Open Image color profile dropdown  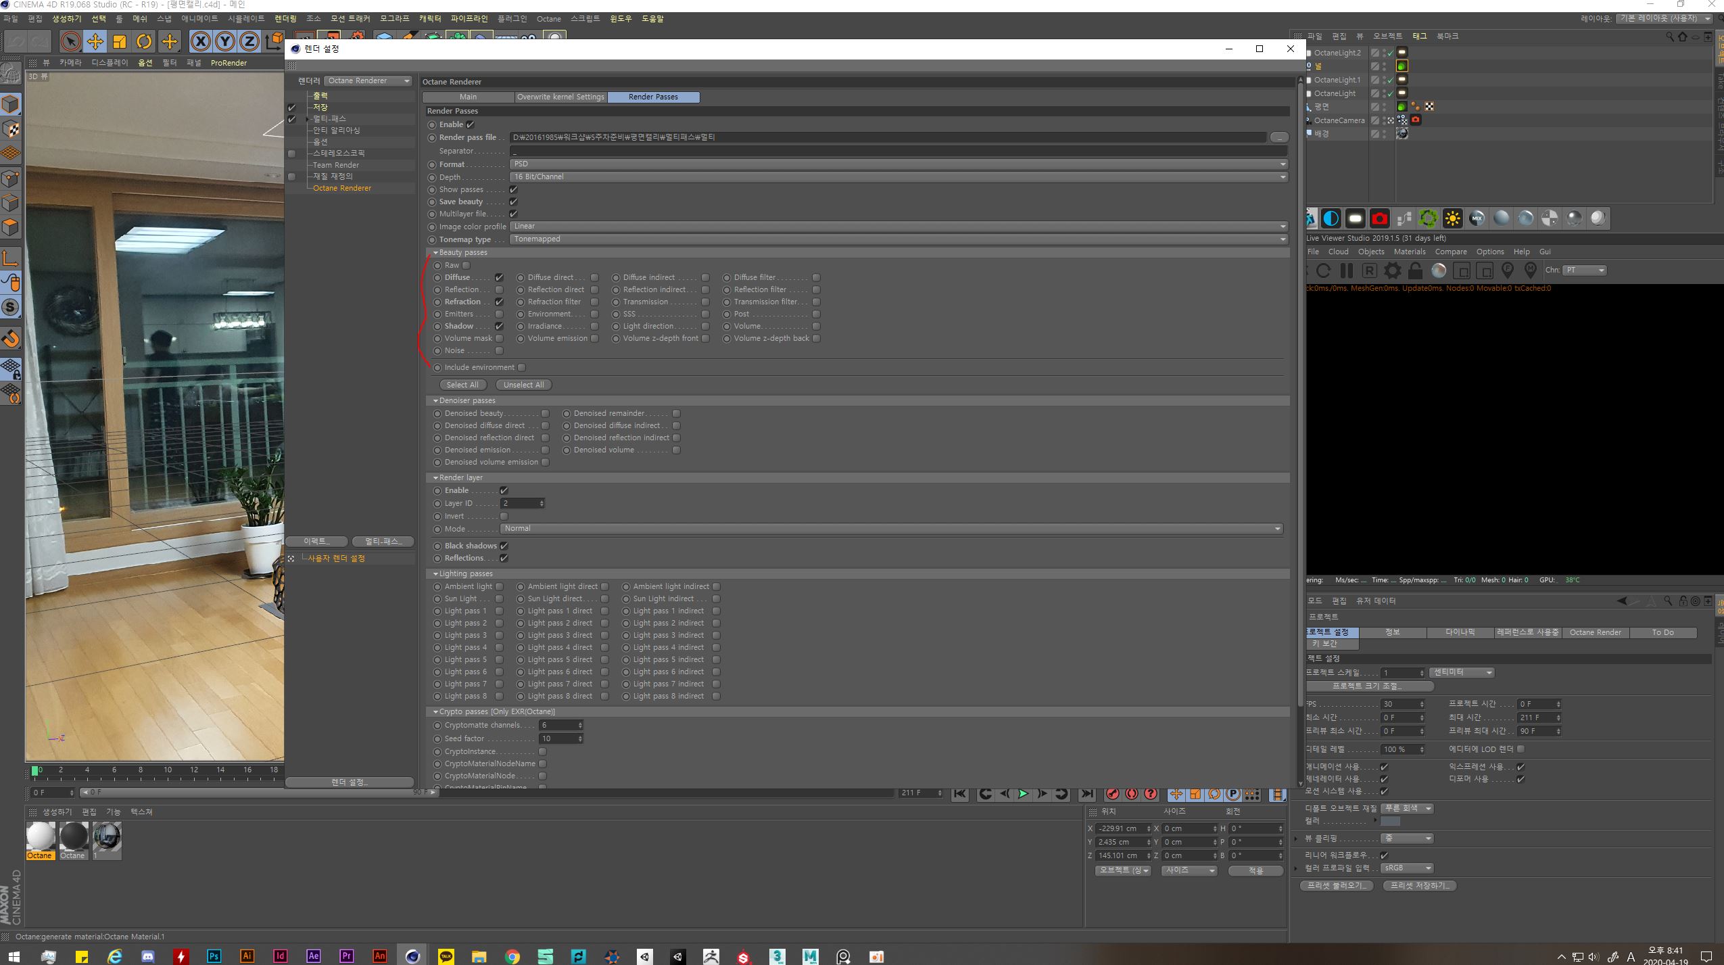(899, 226)
